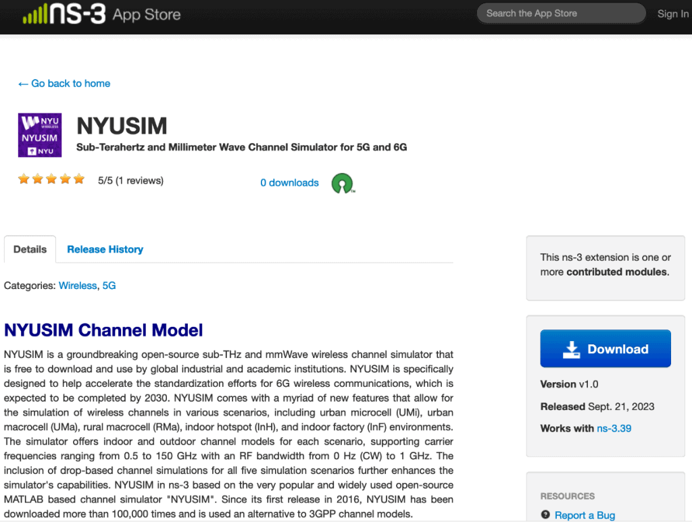This screenshot has height=522, width=692.
Task: Open the 5G category link
Action: pos(109,286)
